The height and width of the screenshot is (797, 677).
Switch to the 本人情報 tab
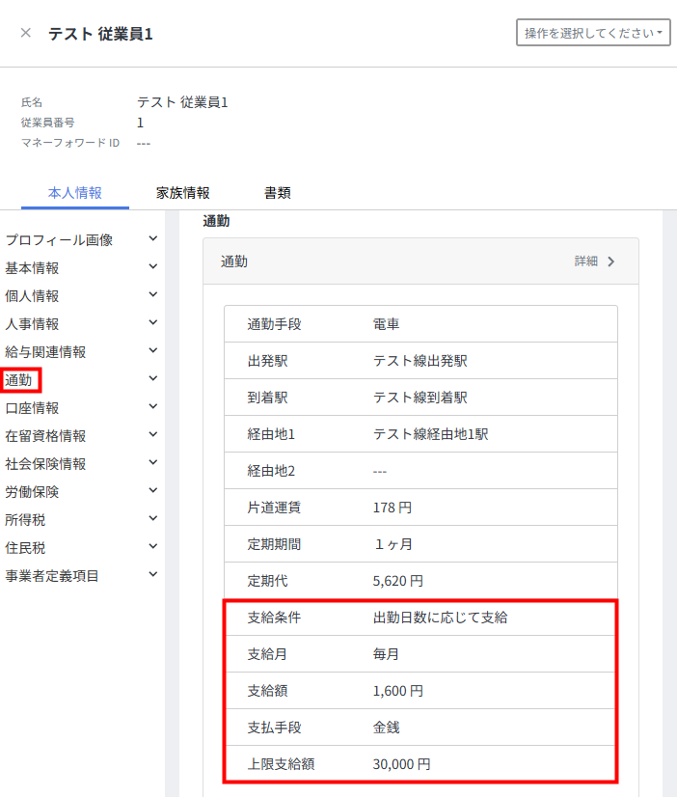click(x=75, y=193)
